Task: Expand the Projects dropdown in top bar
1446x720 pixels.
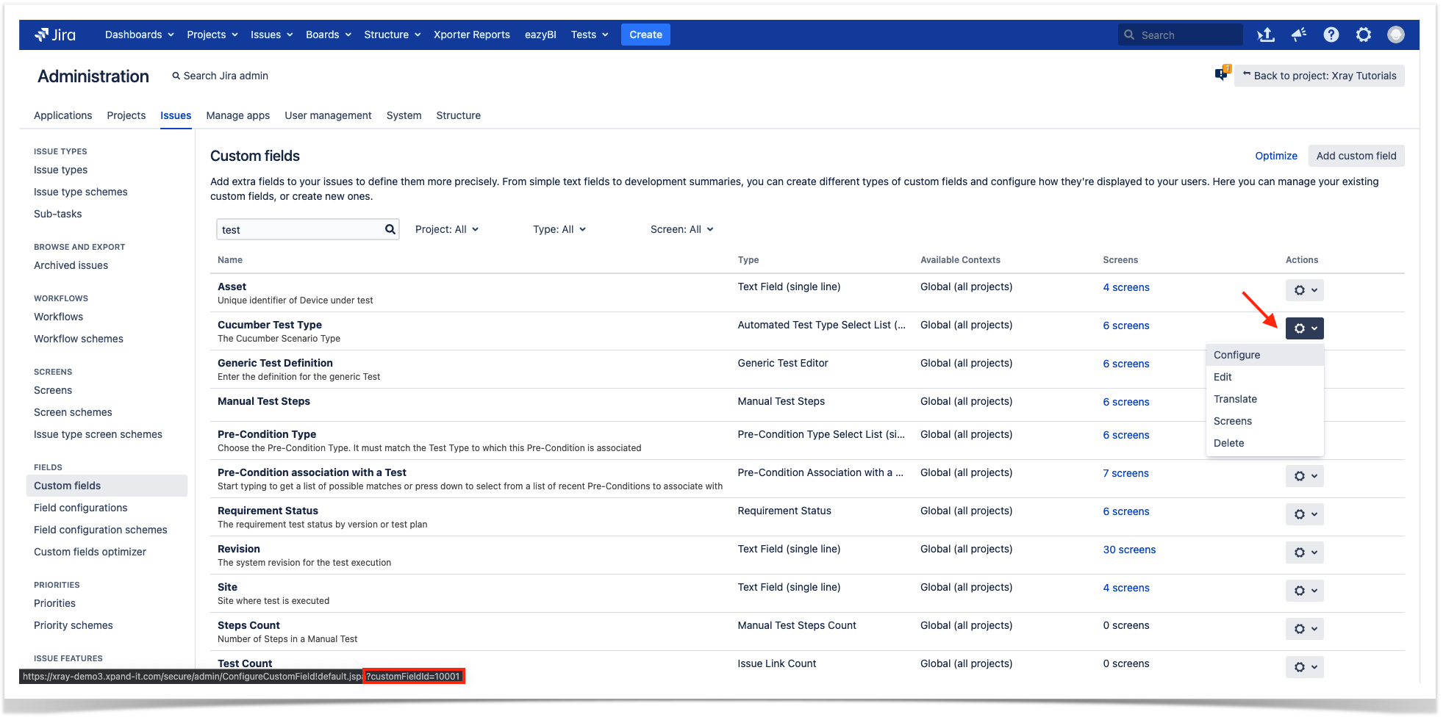Action: [212, 35]
